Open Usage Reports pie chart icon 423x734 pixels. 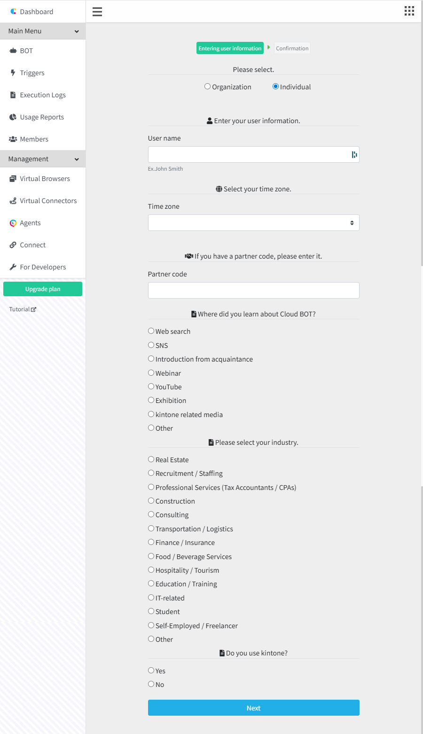pyautogui.click(x=13, y=117)
